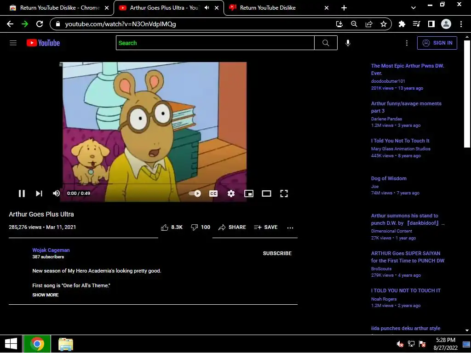Select the Arthur Goes Plus Ultra tab
This screenshot has width=471, height=353.
164,8
